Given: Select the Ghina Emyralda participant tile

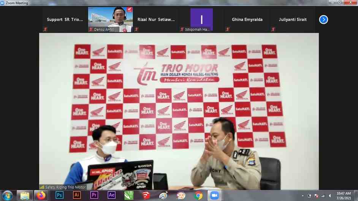Looking at the screenshot, I should (247, 19).
